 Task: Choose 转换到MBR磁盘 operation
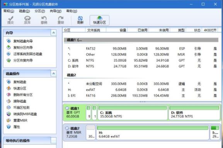click(x=22, y=114)
